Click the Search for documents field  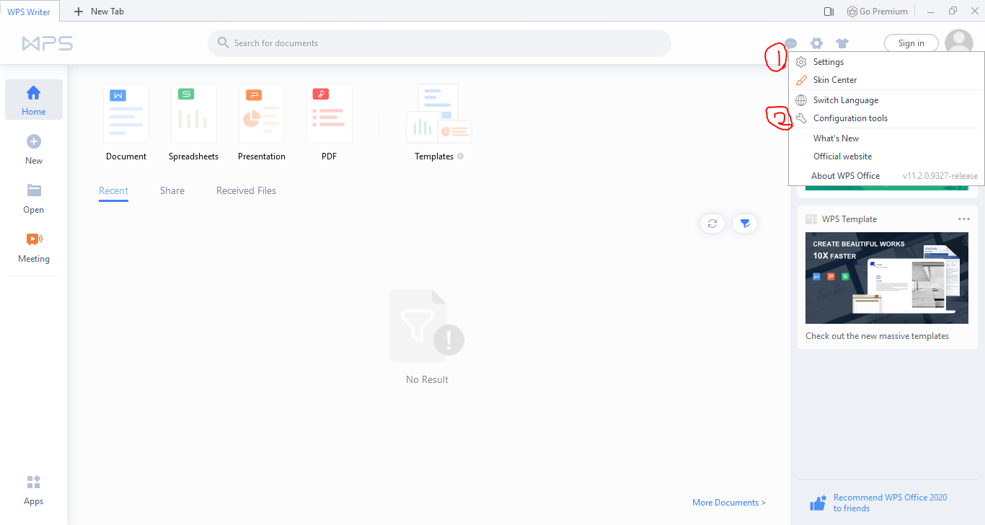click(439, 43)
